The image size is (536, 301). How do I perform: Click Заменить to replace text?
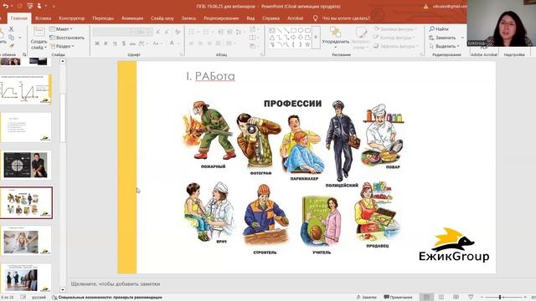coord(446,38)
